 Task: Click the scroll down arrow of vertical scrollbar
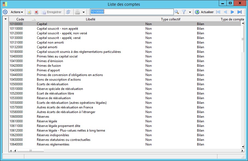pos(243,147)
